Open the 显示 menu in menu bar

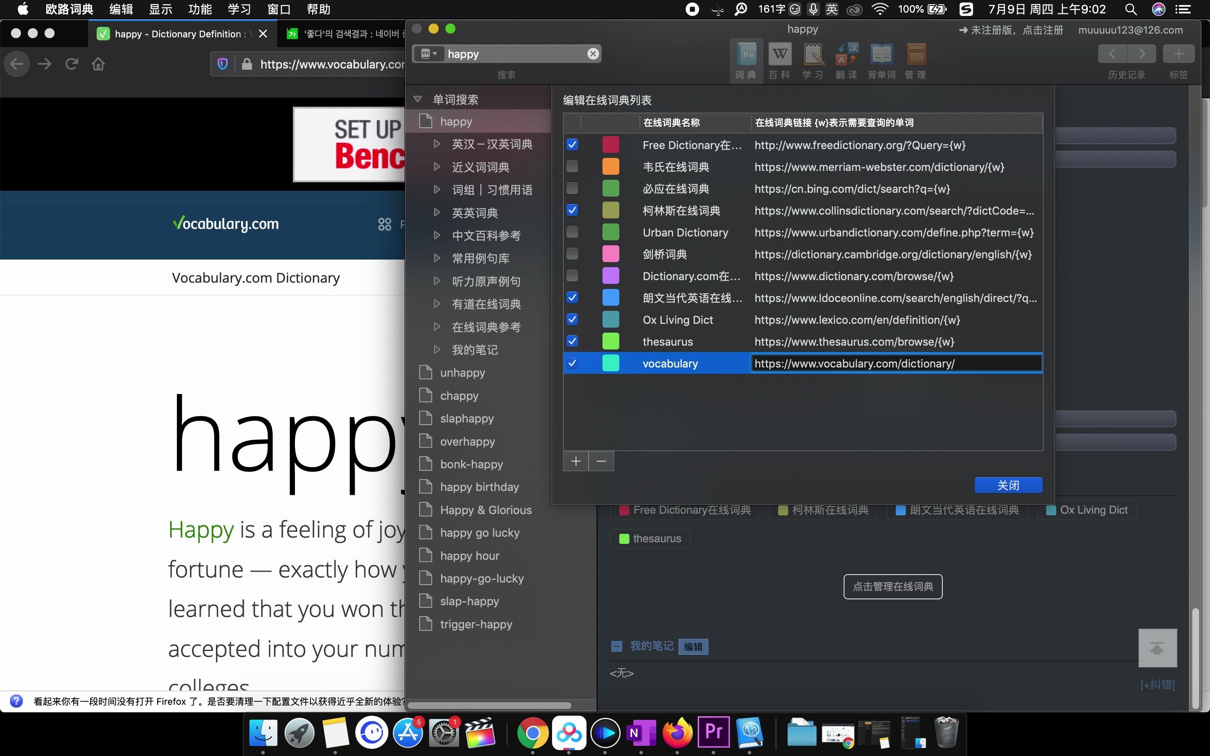click(160, 9)
